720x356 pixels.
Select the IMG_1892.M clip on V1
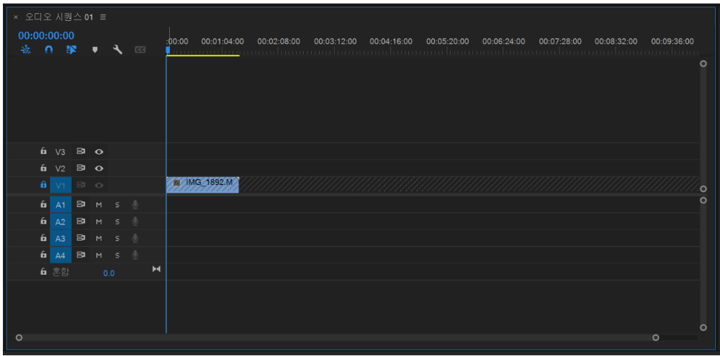tap(202, 185)
